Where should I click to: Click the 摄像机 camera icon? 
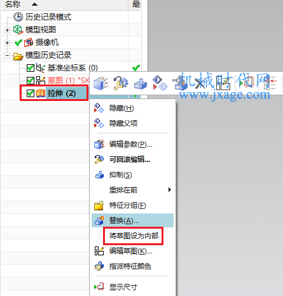point(29,43)
